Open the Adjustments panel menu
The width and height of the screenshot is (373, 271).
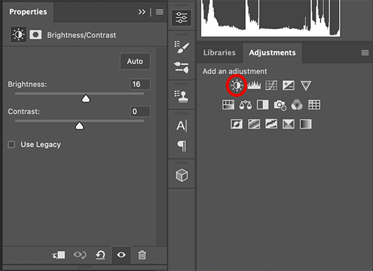pyautogui.click(x=365, y=53)
